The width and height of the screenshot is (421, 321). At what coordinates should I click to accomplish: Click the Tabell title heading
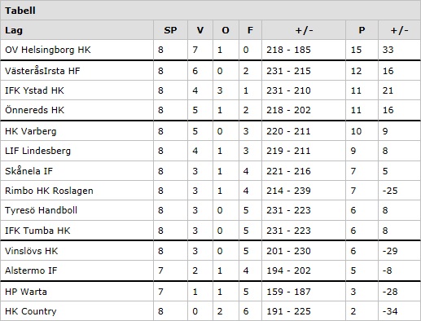point(20,11)
